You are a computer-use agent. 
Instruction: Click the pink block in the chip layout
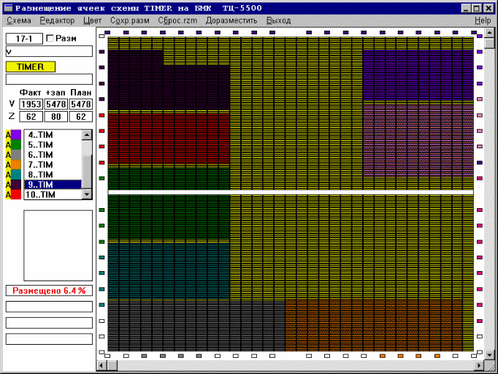(418, 139)
